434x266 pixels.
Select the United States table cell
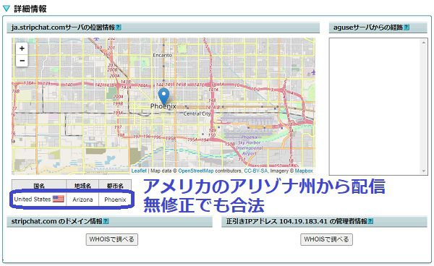pyautogui.click(x=39, y=199)
